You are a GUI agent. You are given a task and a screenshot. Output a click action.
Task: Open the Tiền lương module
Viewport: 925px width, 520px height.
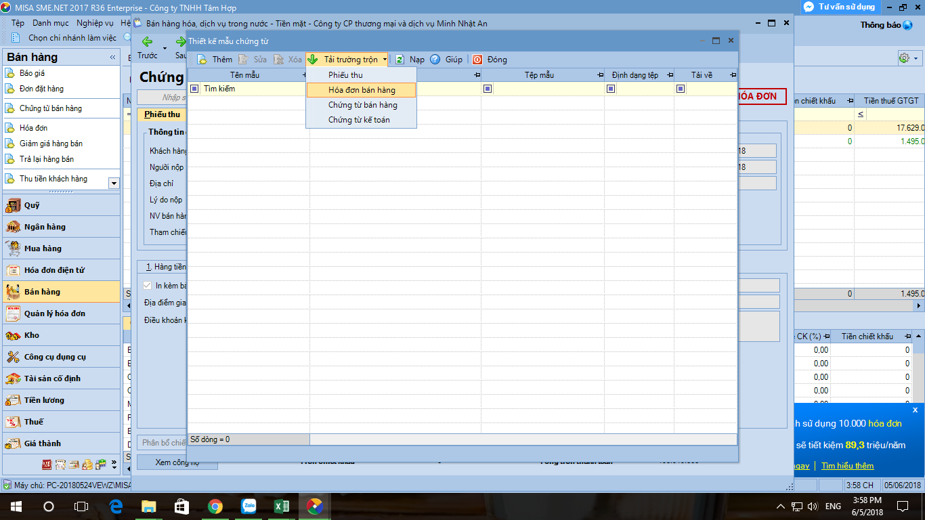(x=61, y=400)
